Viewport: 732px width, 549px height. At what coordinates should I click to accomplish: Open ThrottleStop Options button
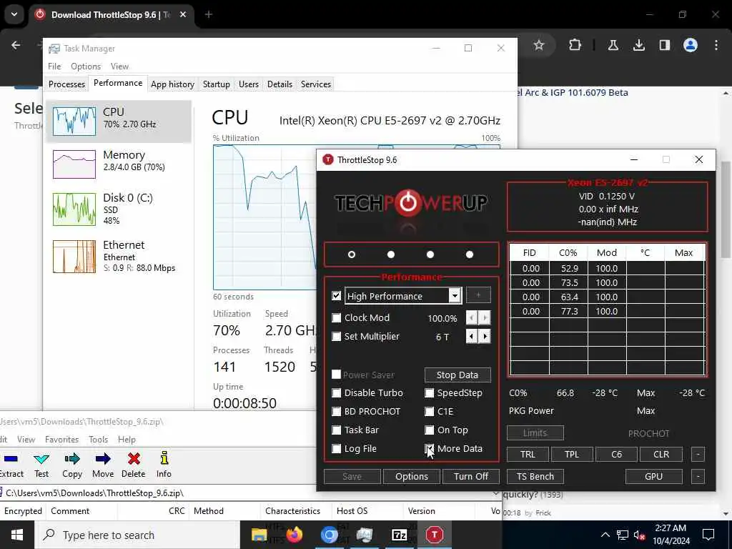[412, 476]
